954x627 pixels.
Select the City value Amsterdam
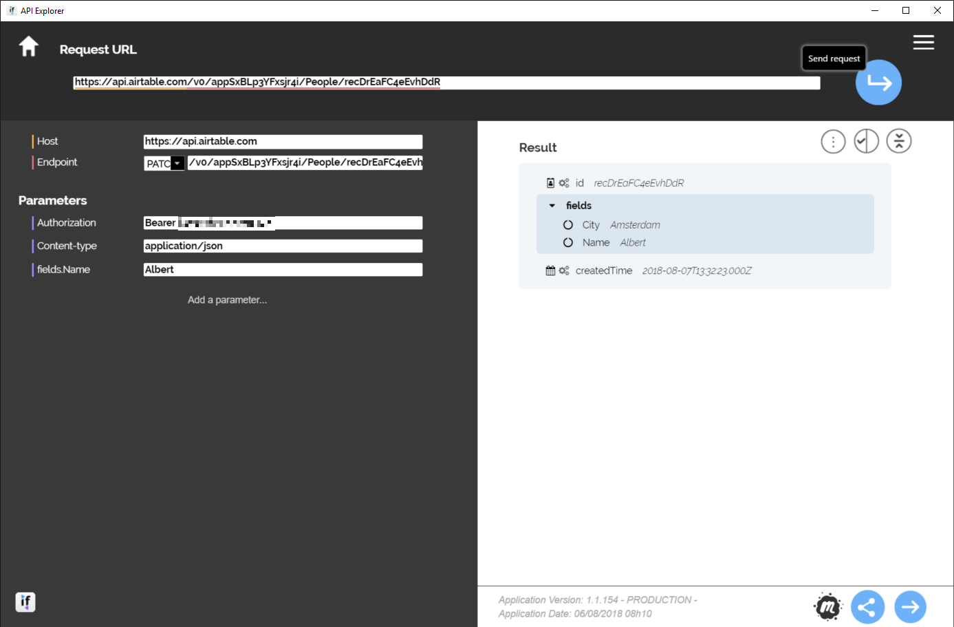(635, 225)
